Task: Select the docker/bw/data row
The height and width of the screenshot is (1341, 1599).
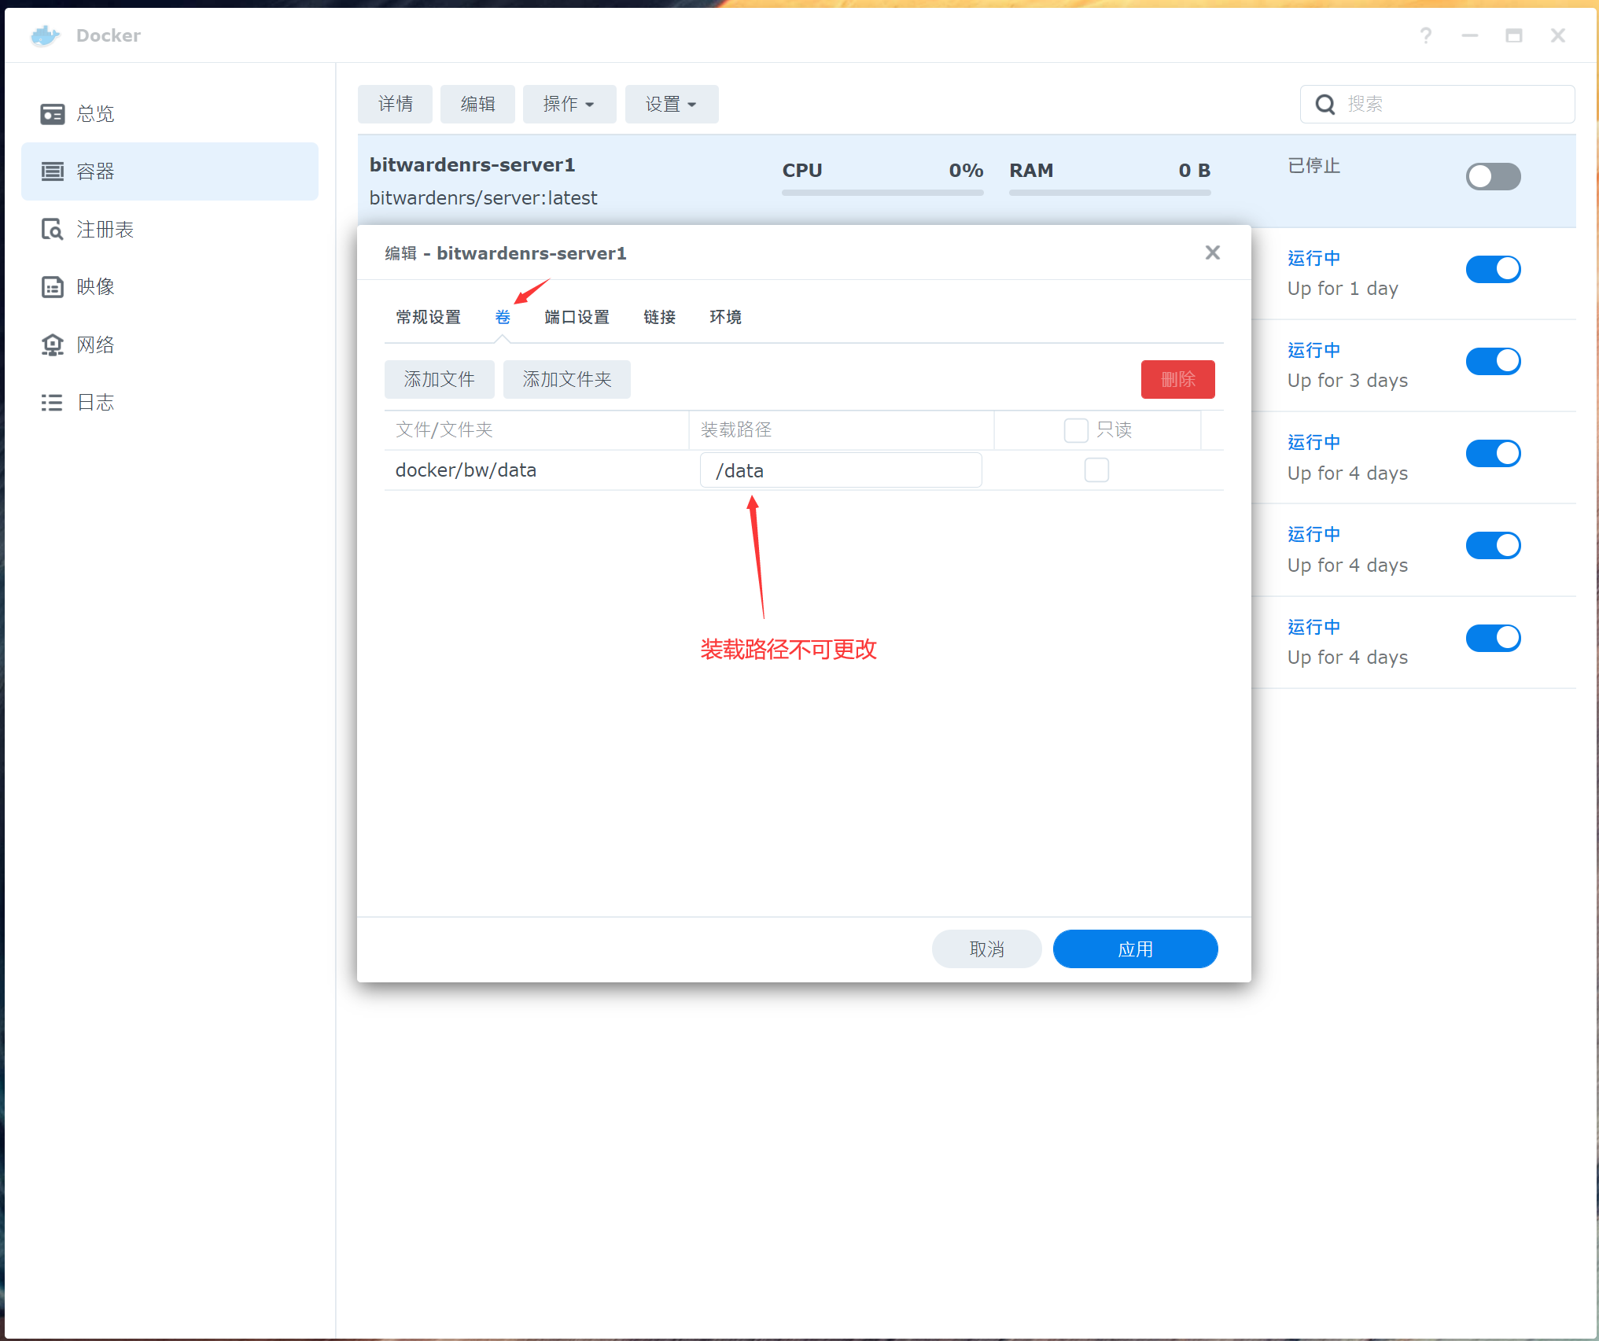Action: point(804,470)
